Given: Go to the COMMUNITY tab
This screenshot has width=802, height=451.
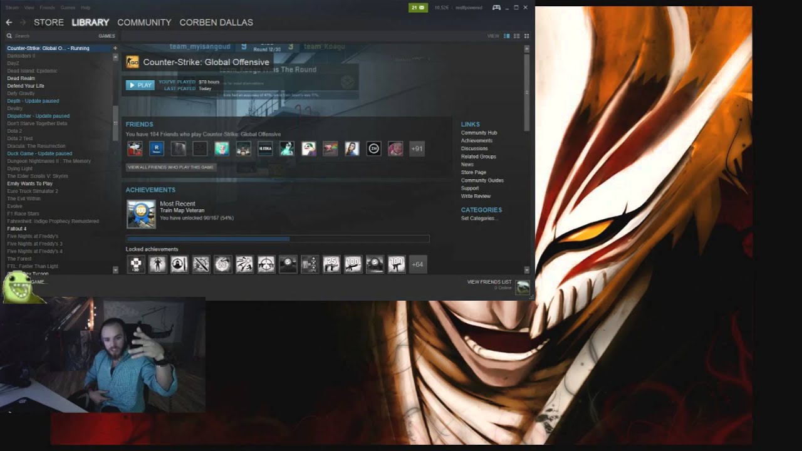Looking at the screenshot, I should click(144, 23).
